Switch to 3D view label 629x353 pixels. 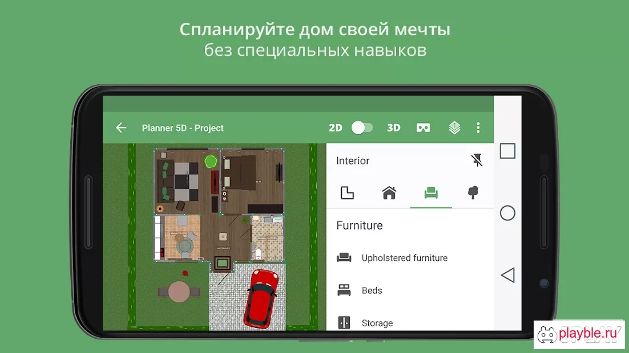[393, 128]
